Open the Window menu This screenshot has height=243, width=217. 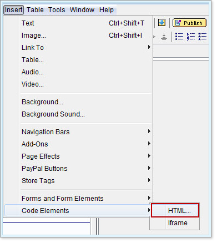pyautogui.click(x=83, y=10)
